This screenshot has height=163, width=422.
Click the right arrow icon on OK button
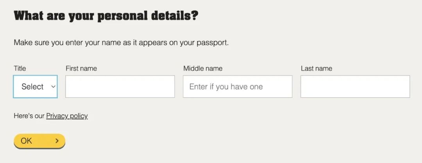coord(57,141)
